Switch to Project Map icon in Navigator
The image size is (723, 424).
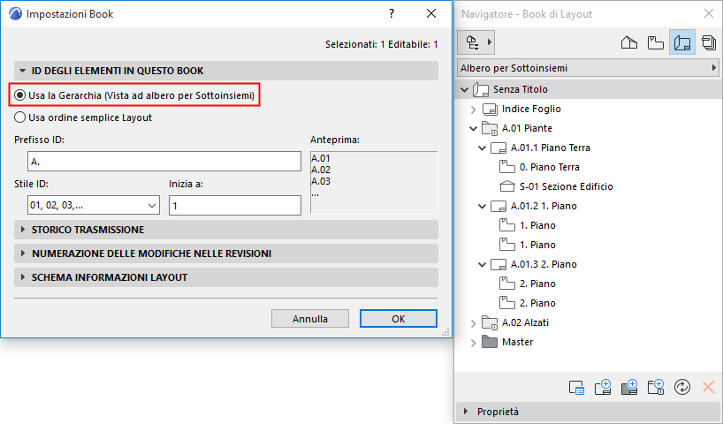point(629,43)
